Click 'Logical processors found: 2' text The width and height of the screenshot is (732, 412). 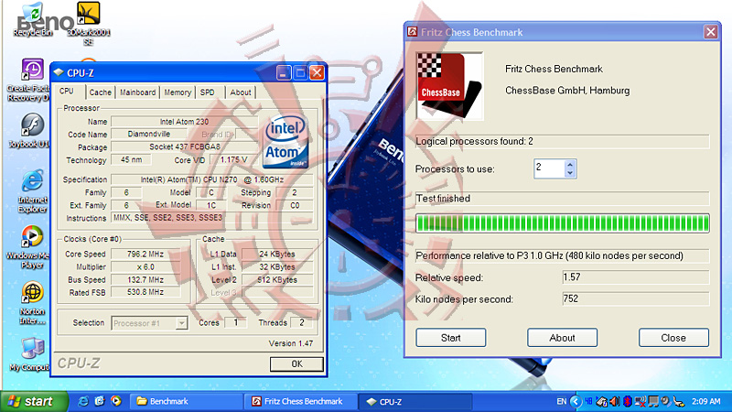pyautogui.click(x=474, y=141)
